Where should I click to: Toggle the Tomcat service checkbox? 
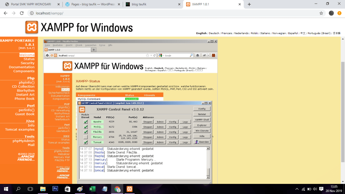86,142
